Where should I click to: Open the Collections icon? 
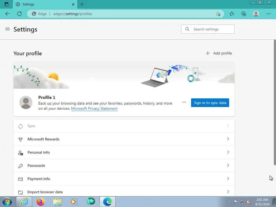pos(244,14)
